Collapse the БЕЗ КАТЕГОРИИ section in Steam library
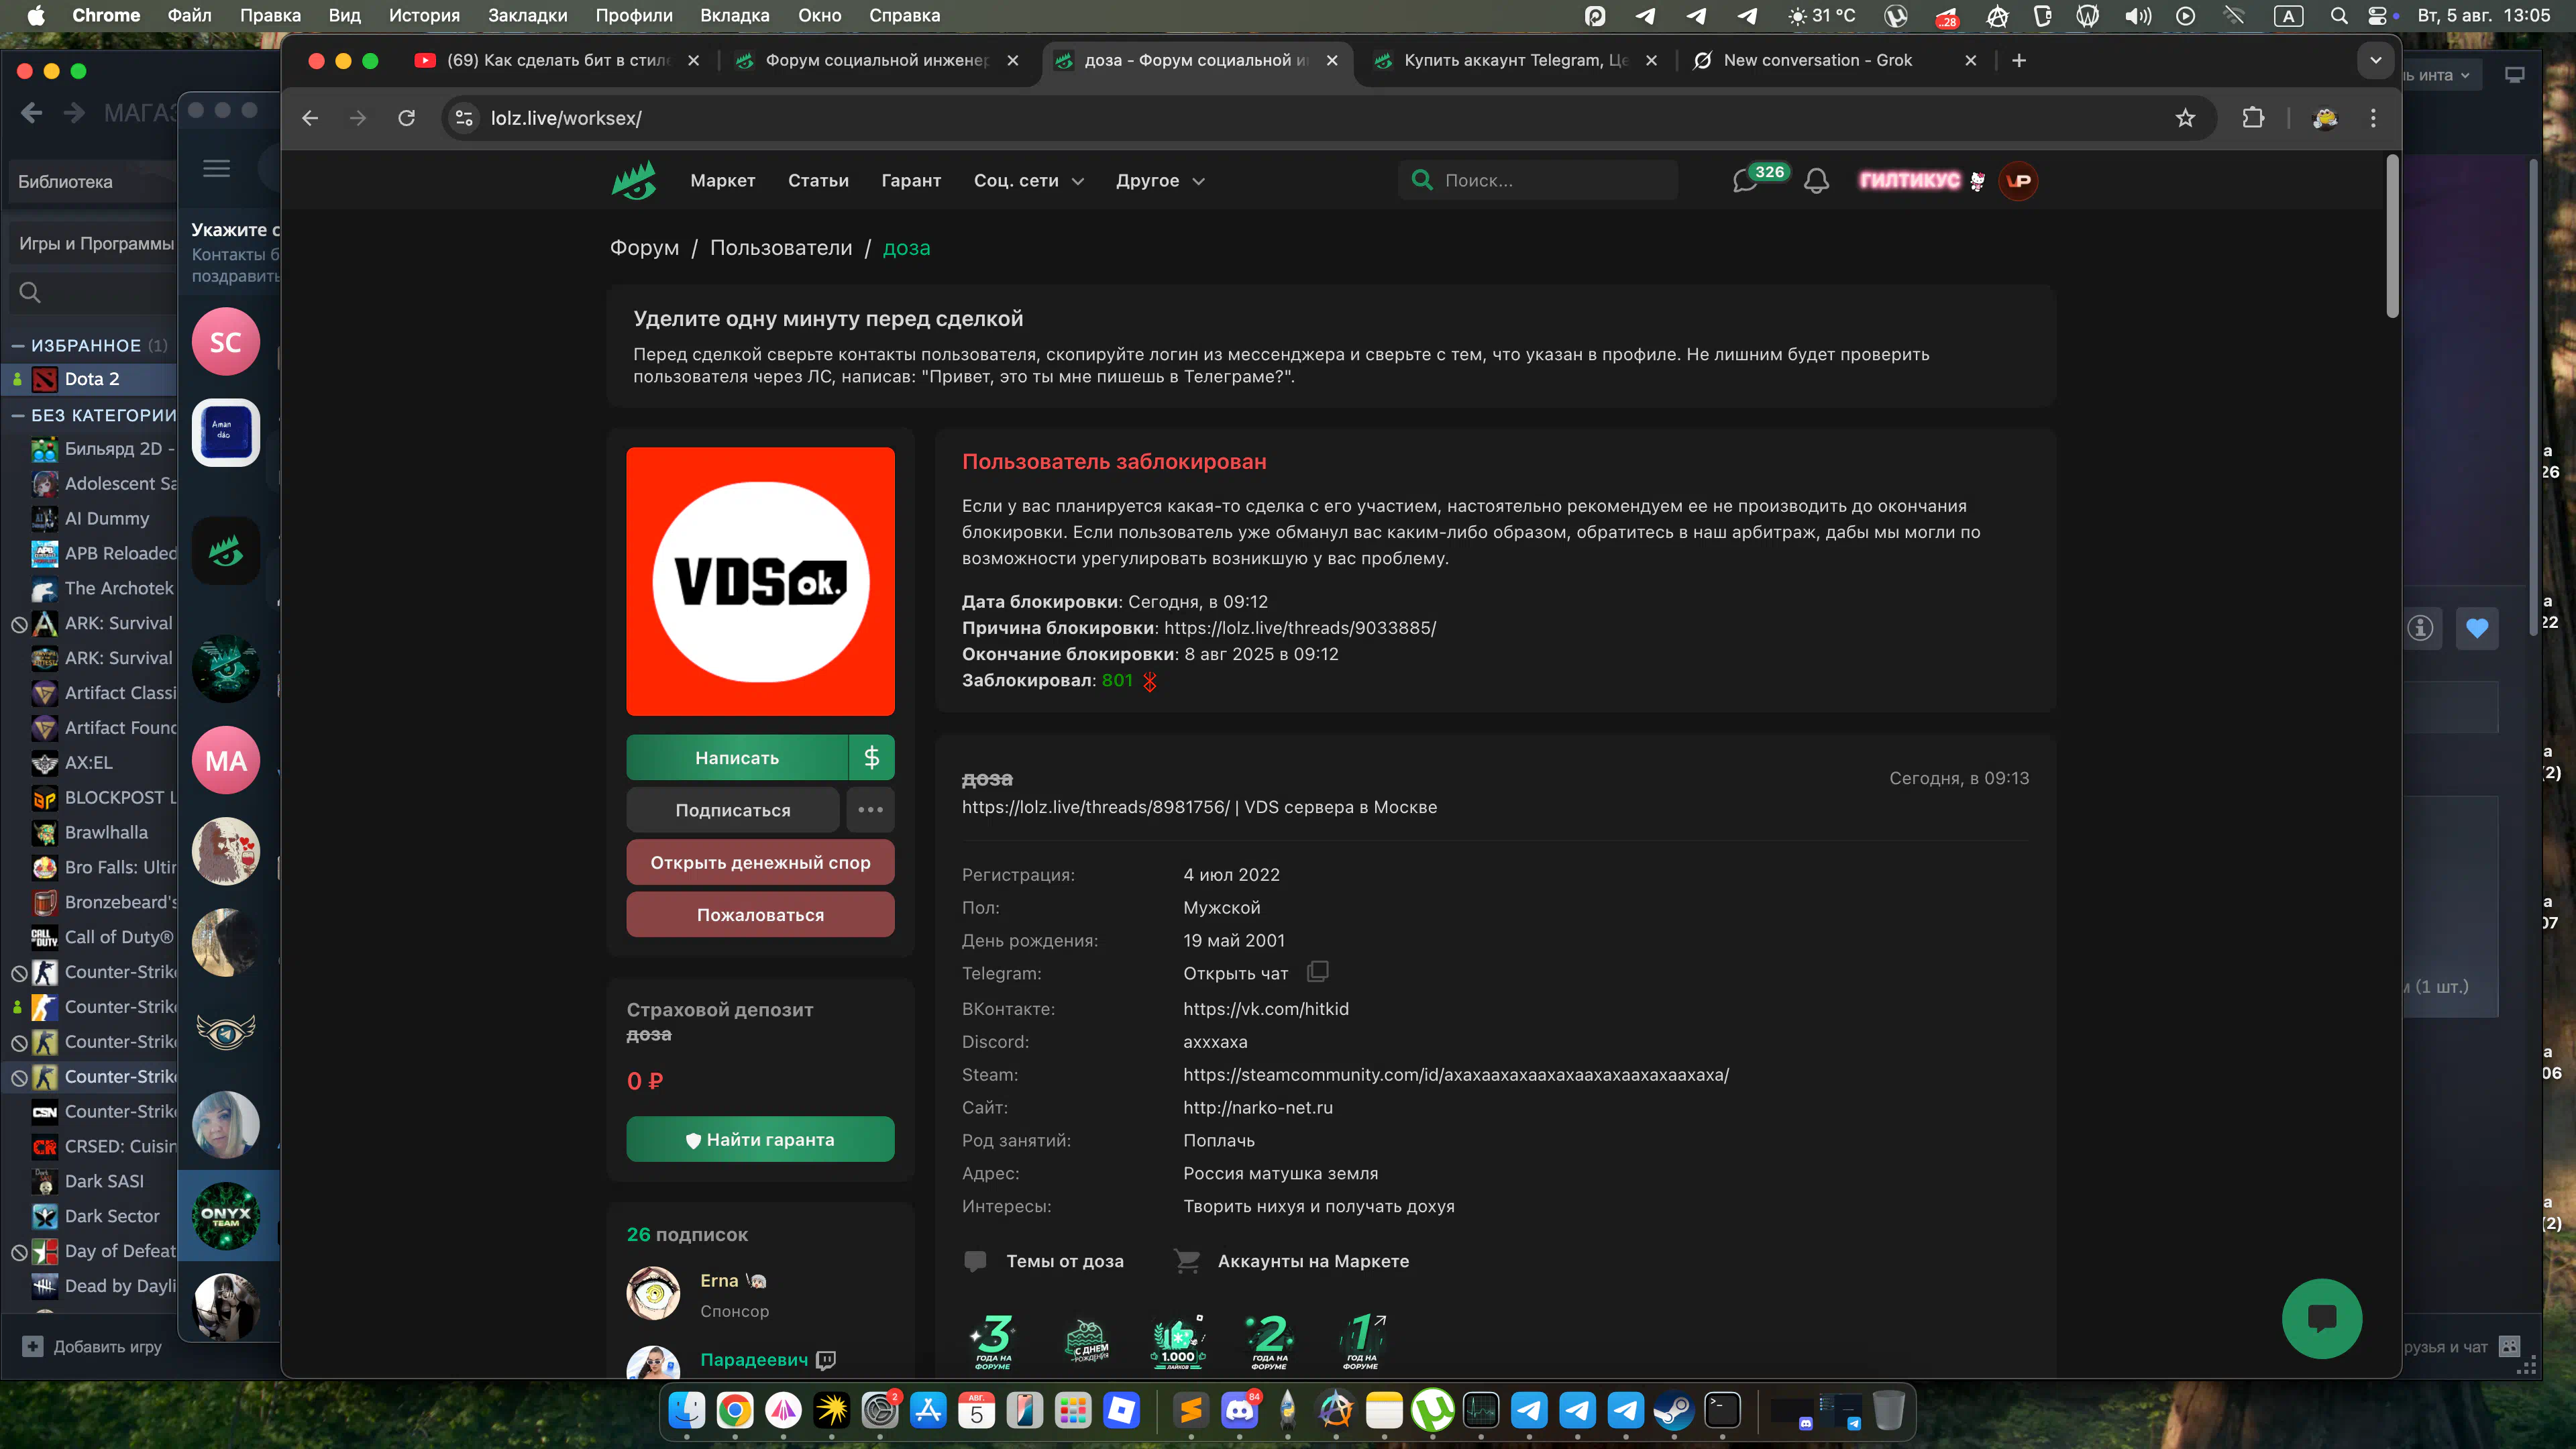Image resolution: width=2576 pixels, height=1449 pixels. (x=18, y=415)
